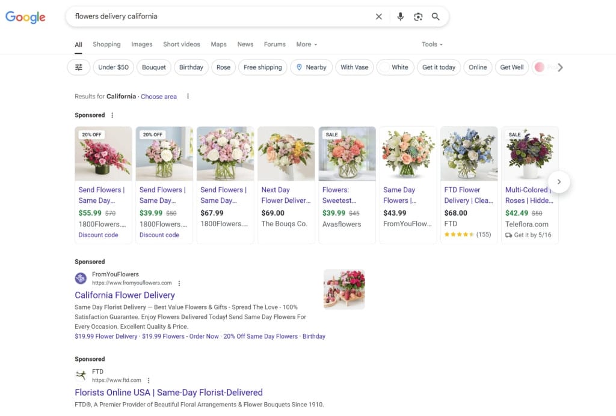
Task: Click the FromYouFlowers ad thumbnail image
Action: 344,289
